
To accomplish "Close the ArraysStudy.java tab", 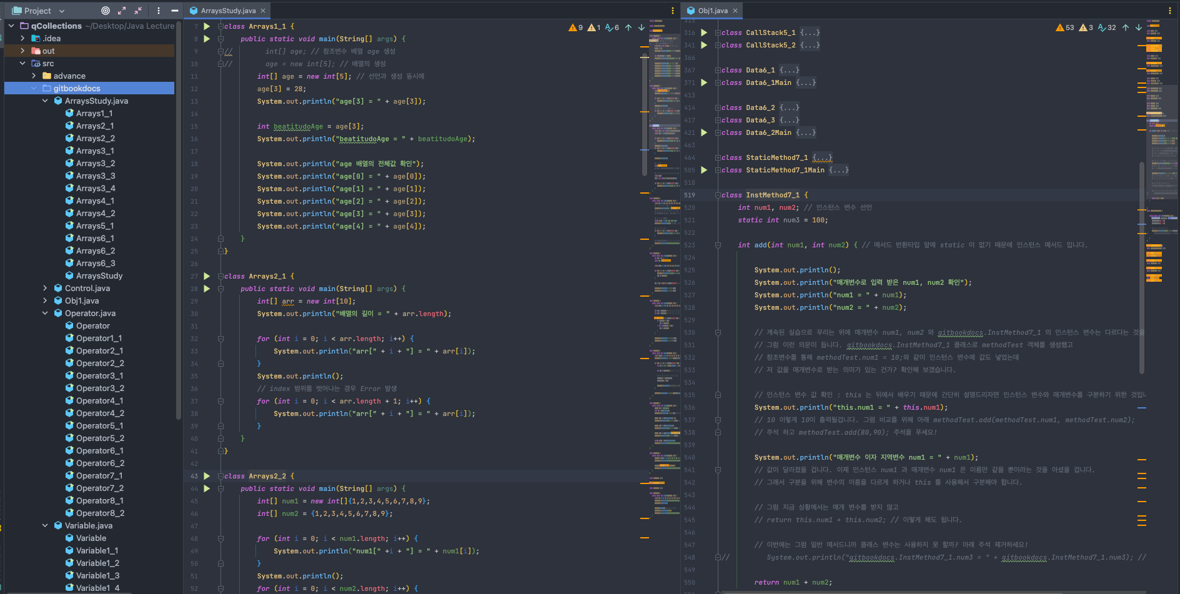I will (263, 11).
